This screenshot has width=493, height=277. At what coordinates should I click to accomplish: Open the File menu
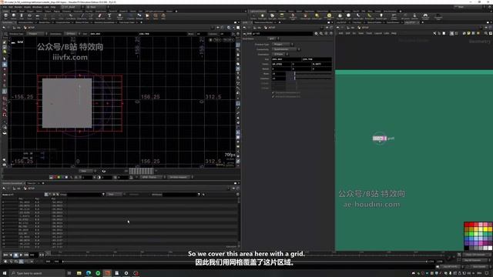5,7
